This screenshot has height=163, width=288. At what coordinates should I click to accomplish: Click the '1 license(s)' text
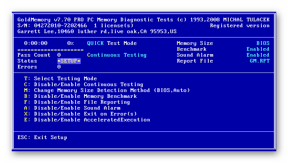114,25
